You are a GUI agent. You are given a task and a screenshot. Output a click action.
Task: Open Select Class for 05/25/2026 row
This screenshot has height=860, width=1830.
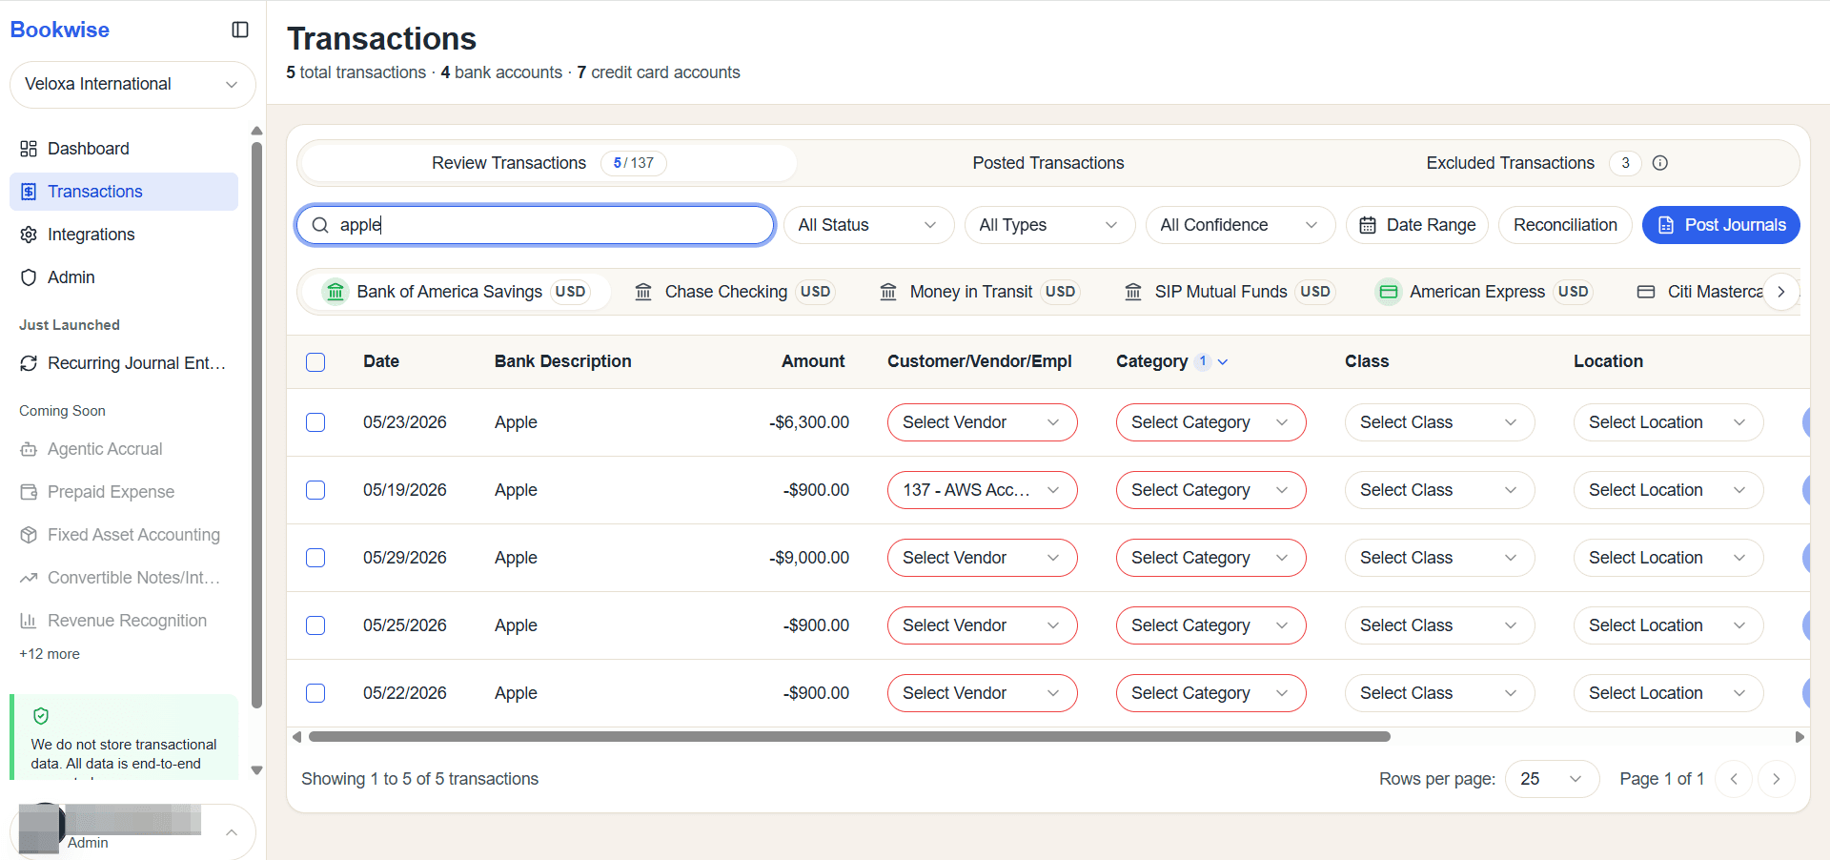1439,625
